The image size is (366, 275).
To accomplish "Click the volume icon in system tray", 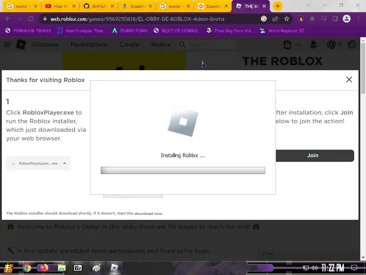I will (315, 268).
